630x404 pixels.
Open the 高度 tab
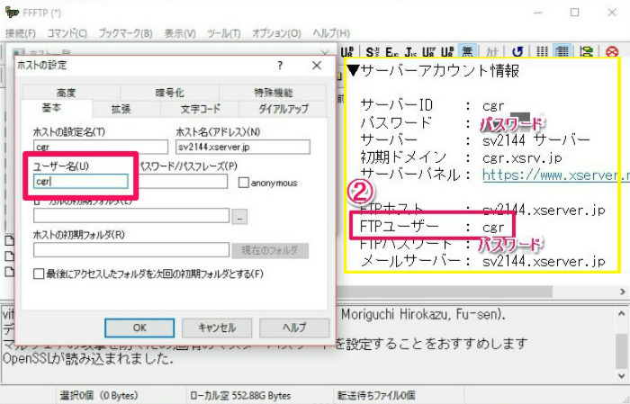(67, 93)
